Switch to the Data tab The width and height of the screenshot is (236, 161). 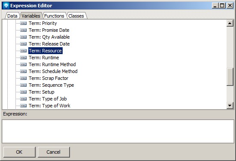tap(12, 16)
